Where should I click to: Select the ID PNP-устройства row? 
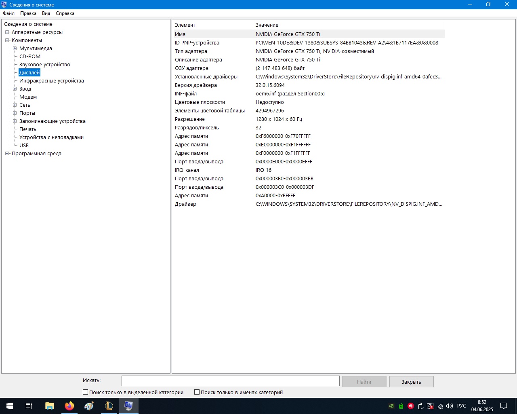309,43
